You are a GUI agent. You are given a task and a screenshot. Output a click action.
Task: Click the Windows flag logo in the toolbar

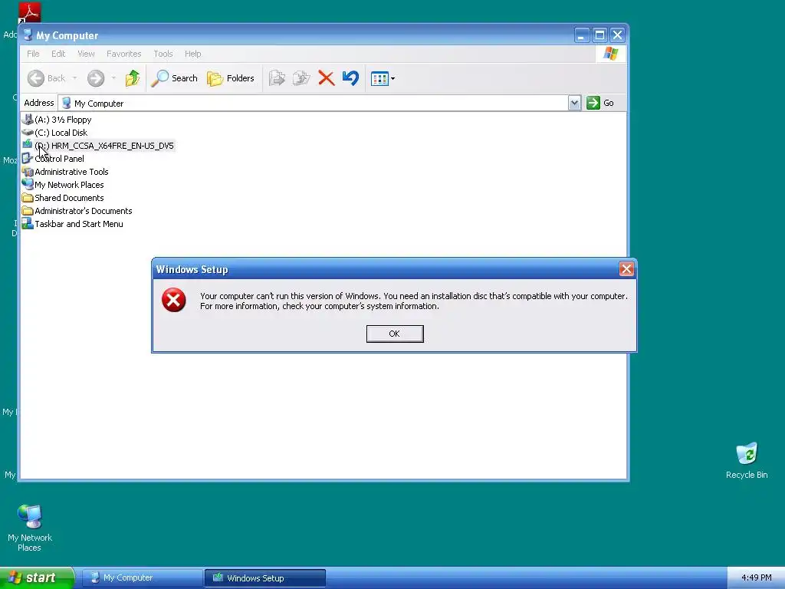(611, 54)
